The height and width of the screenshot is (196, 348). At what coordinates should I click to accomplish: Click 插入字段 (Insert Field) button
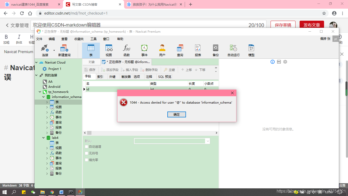[x=129, y=70]
